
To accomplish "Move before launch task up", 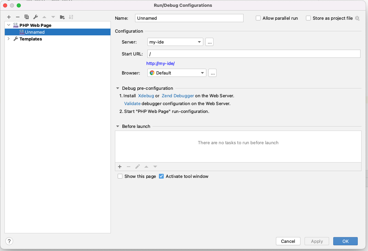I will pyautogui.click(x=146, y=166).
